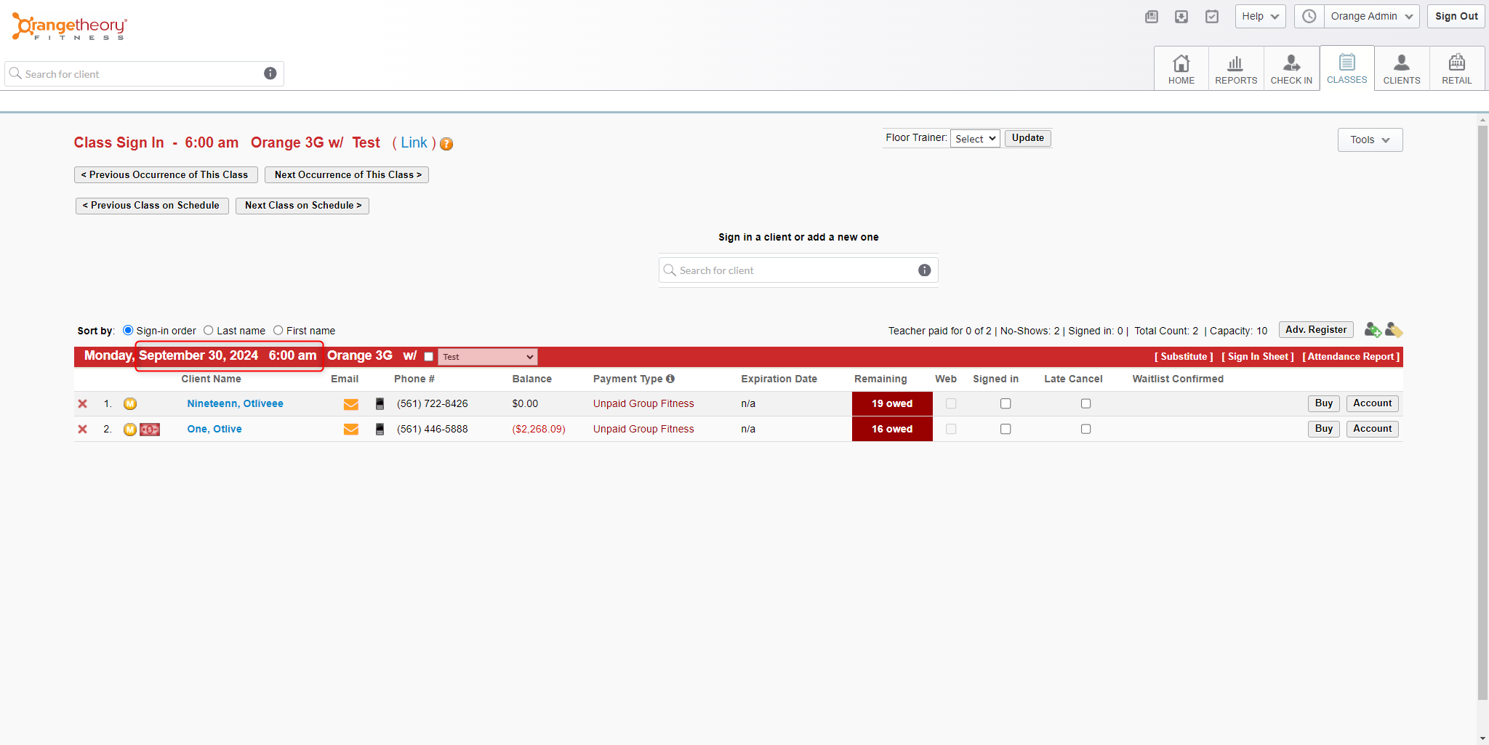Image resolution: width=1489 pixels, height=745 pixels.
Task: Click 19 owed remaining cell
Action: coord(892,403)
